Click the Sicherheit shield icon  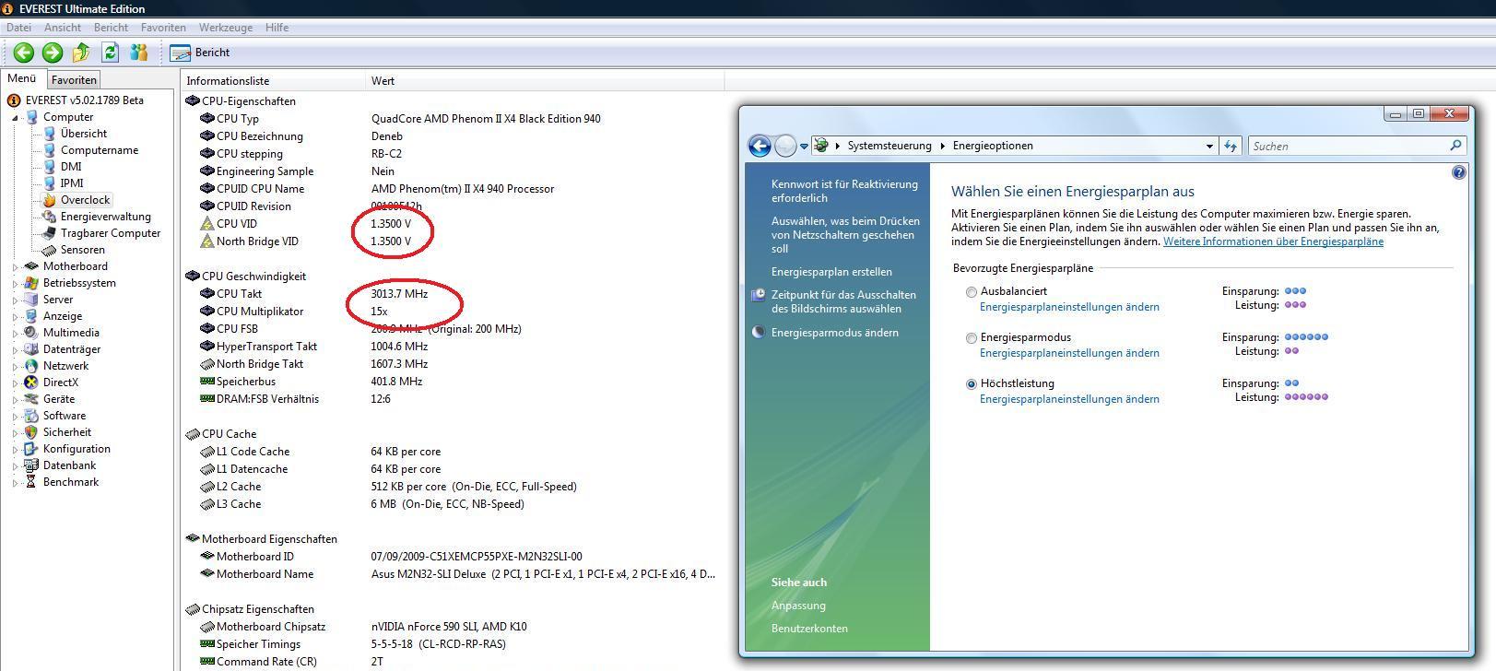(x=31, y=432)
